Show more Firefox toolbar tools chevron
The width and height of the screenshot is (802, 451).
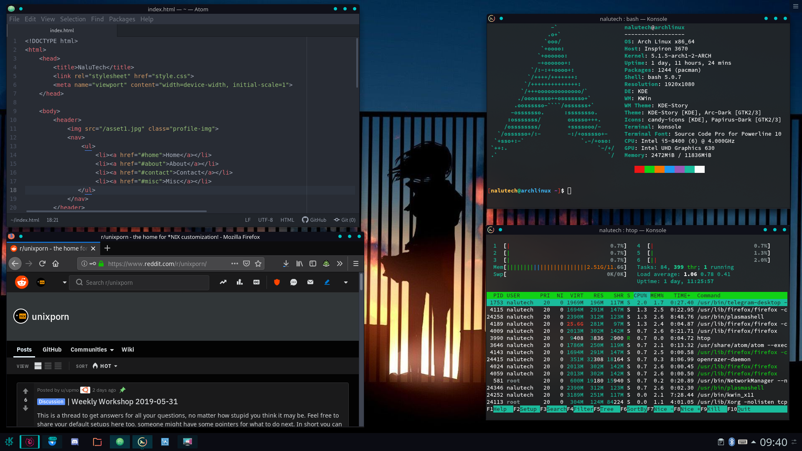click(340, 264)
